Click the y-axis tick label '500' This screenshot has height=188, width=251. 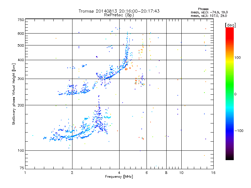coord(21,45)
